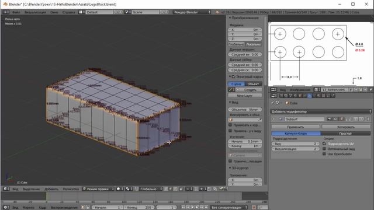Toggle Subsurf editing cage adjustment

[348, 119]
